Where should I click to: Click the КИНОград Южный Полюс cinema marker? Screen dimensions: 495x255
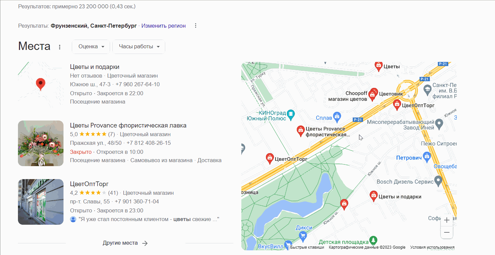tap(291, 115)
